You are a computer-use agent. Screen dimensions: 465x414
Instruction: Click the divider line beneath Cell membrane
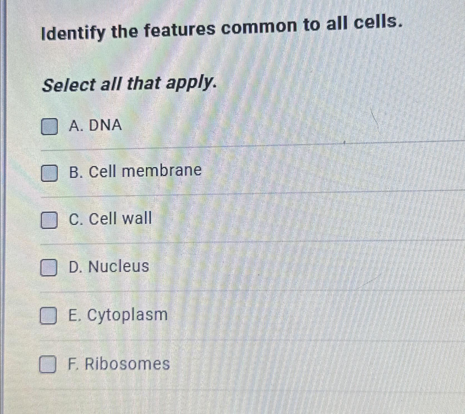point(253,193)
